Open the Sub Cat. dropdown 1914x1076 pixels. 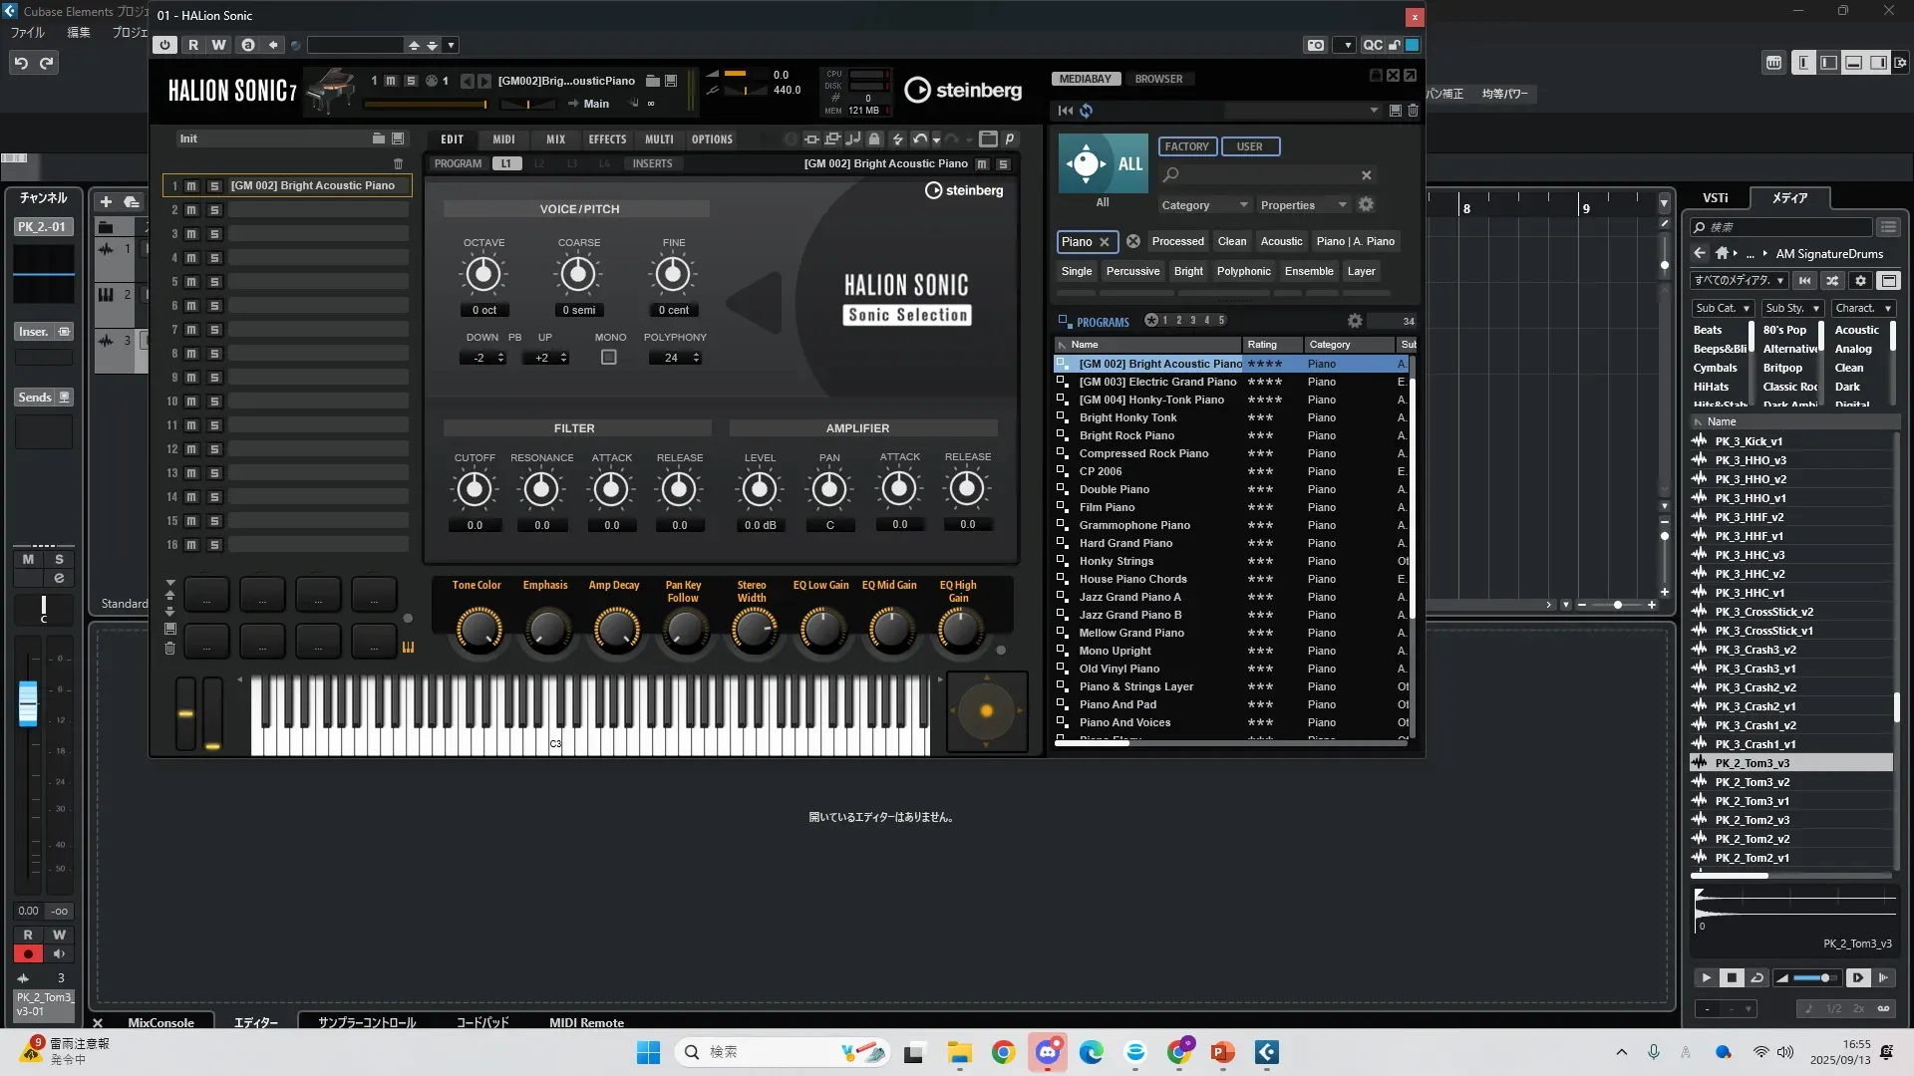click(1723, 309)
